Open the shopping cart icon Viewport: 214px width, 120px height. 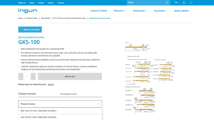coord(191,3)
